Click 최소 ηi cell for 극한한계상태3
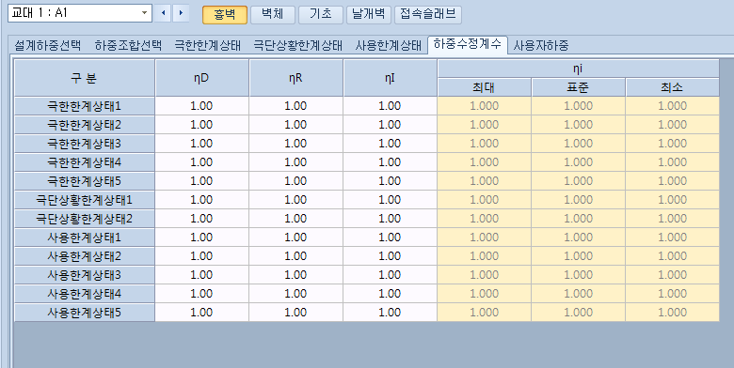The image size is (734, 368). (x=672, y=144)
